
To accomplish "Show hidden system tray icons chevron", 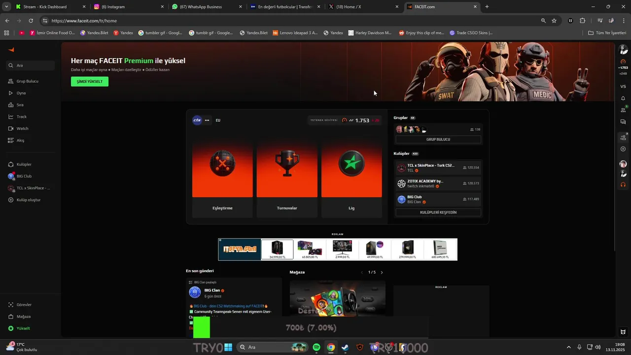I will coord(568,347).
